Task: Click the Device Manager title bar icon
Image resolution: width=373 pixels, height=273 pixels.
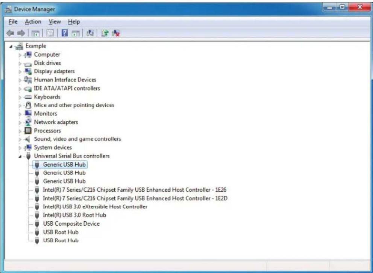Action: 9,9
